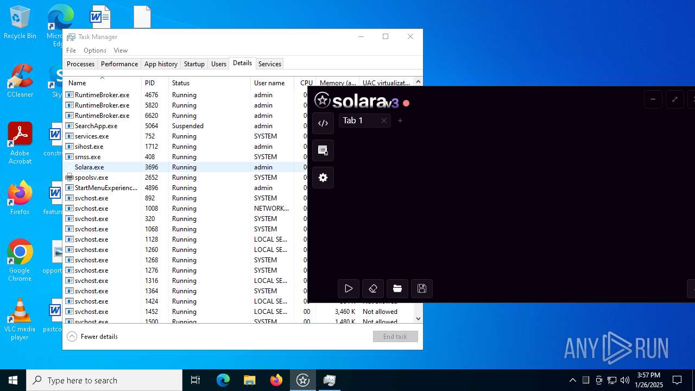The image size is (695, 391).
Task: Switch to the Processes tab
Action: pos(80,64)
